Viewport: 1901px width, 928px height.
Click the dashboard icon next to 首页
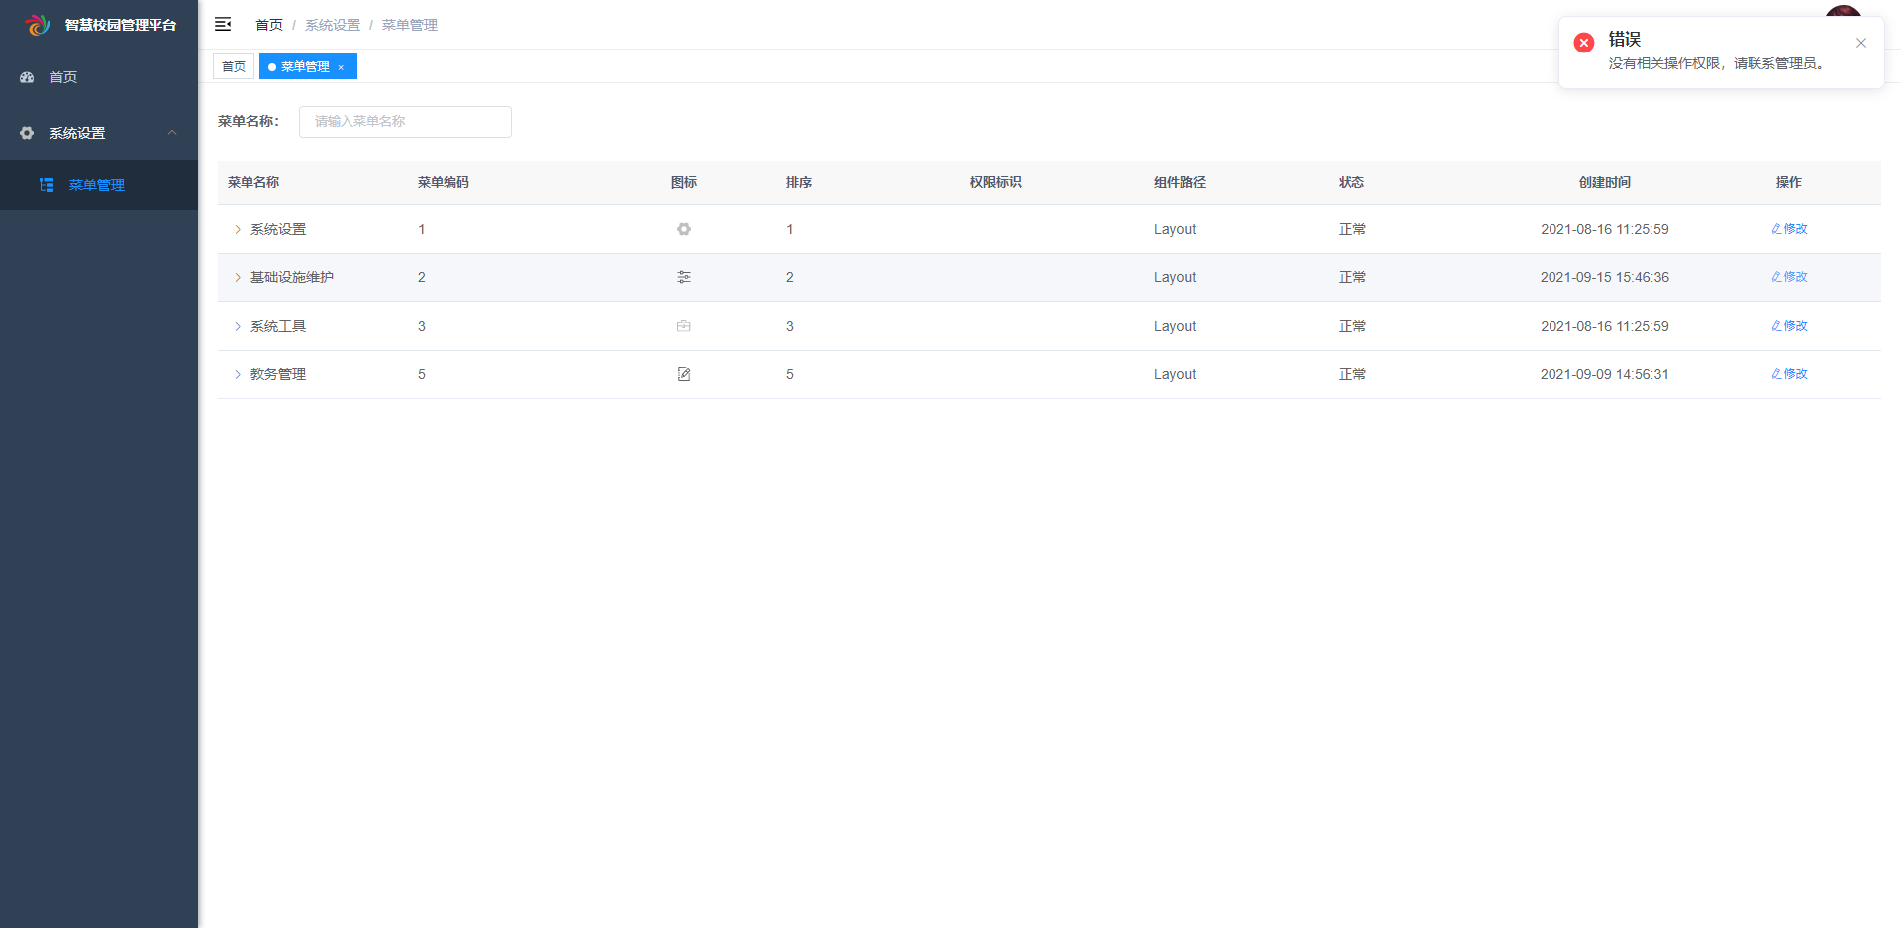click(x=27, y=77)
